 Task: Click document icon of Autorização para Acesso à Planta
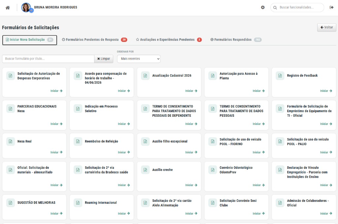pos(213,76)
